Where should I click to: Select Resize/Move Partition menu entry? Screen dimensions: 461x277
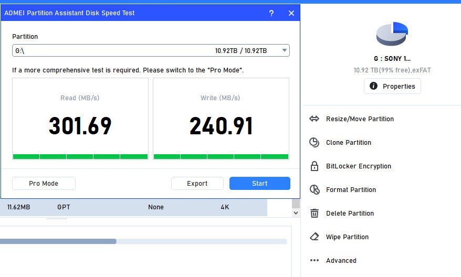click(360, 119)
